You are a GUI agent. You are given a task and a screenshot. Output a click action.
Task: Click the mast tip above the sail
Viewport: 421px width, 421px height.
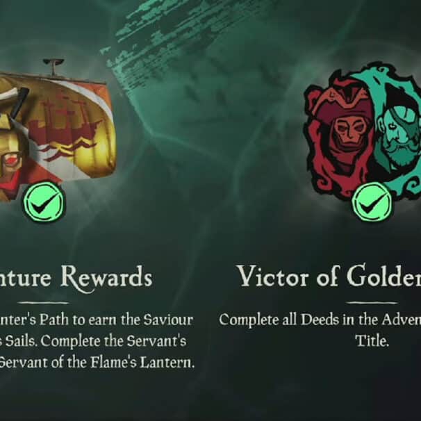coord(53,66)
